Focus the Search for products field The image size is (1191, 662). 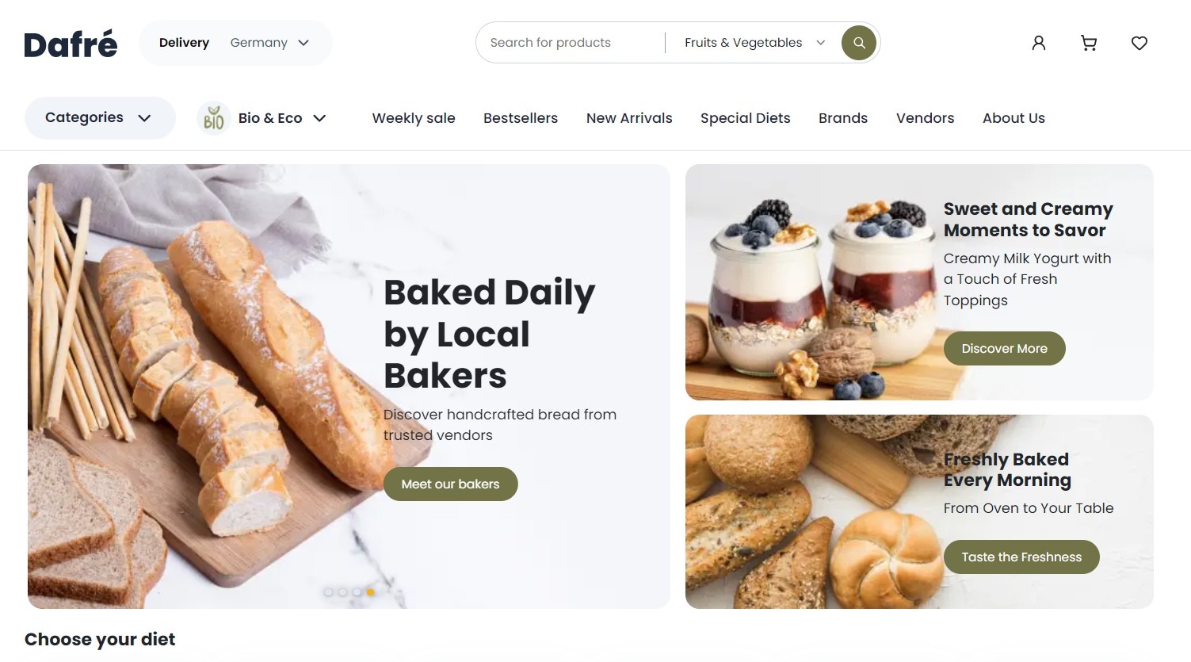point(571,43)
